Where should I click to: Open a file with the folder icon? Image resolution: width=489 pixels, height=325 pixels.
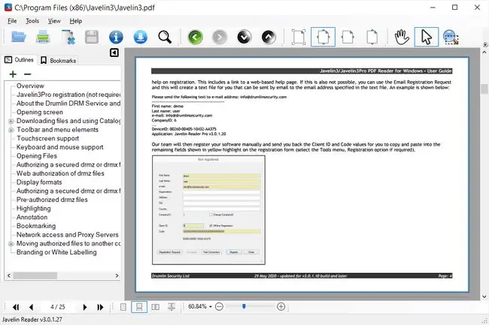[x=18, y=37]
